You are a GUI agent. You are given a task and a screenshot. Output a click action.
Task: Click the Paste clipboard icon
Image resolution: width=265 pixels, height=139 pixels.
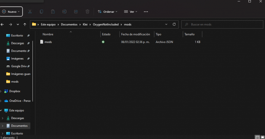click(53, 12)
